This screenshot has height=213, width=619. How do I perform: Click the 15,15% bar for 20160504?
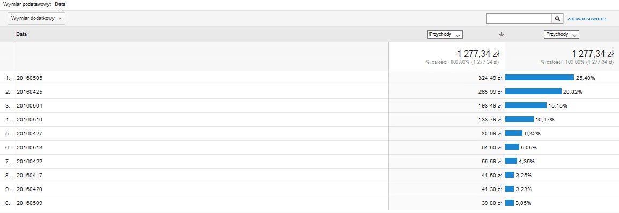(x=526, y=105)
